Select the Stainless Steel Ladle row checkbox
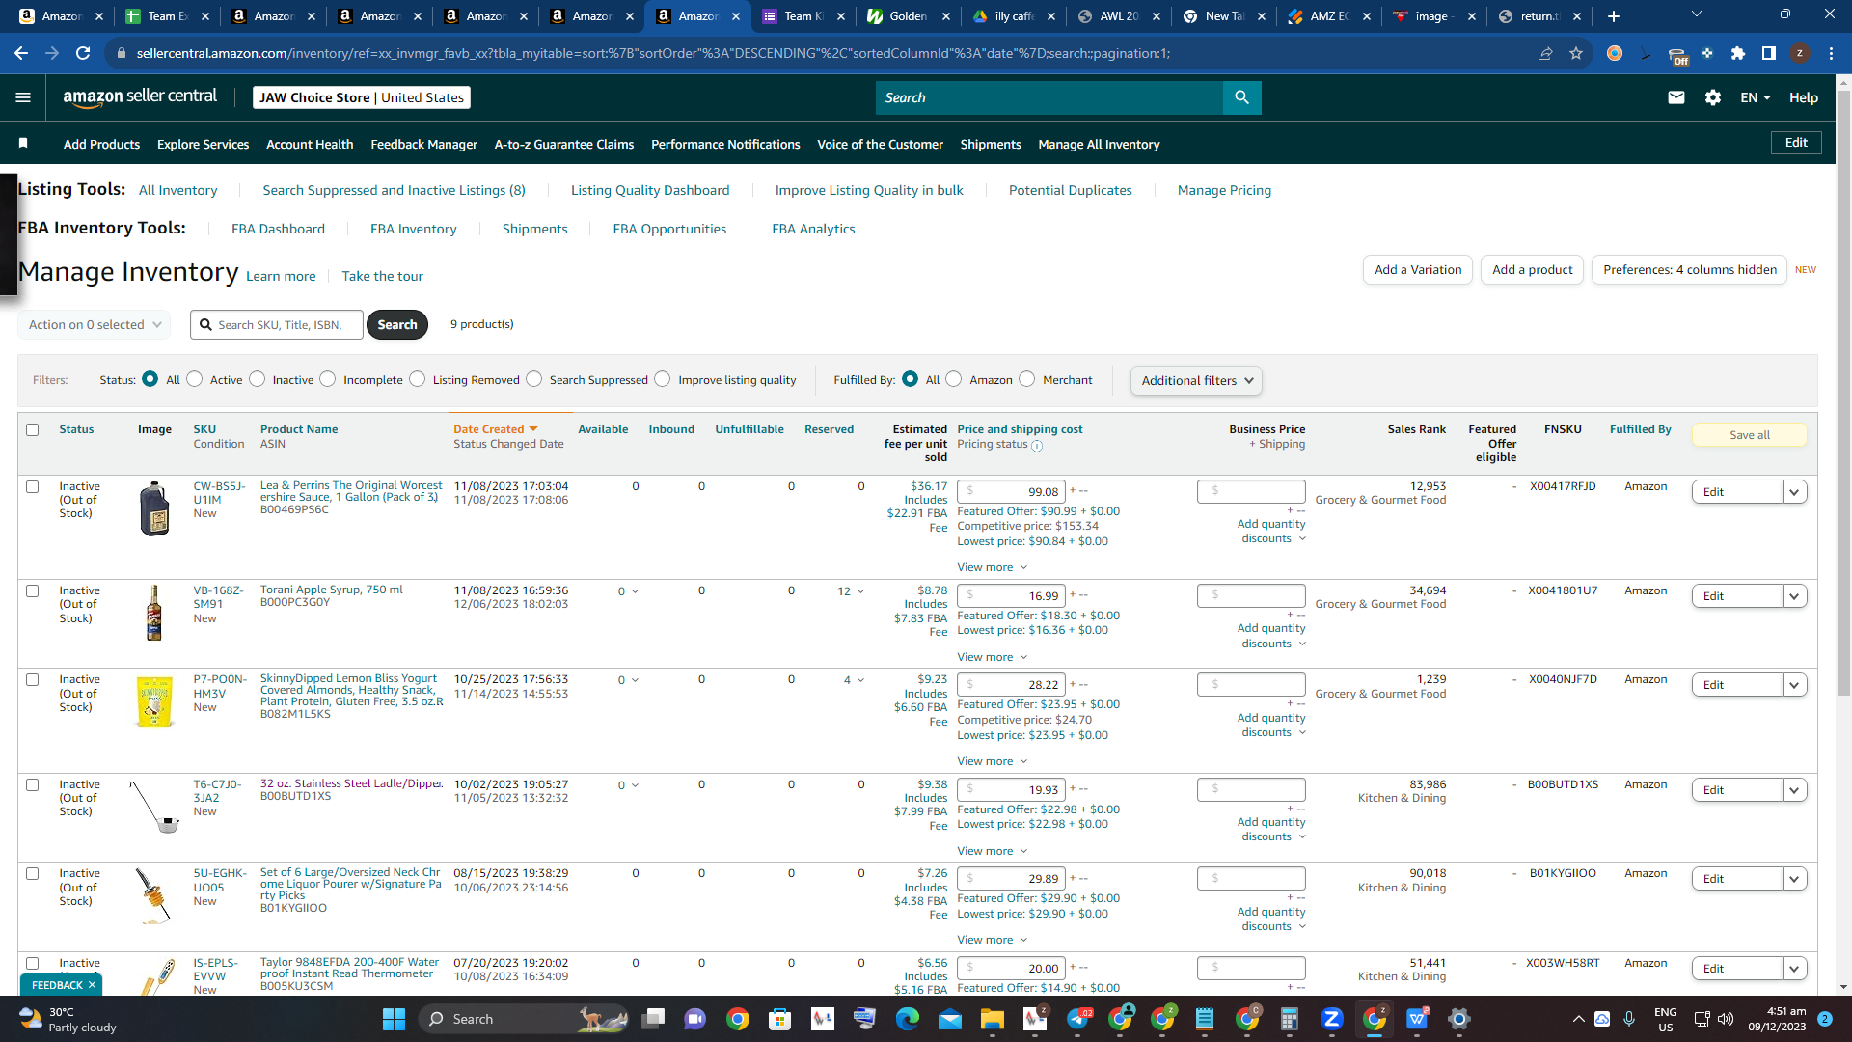 click(33, 785)
